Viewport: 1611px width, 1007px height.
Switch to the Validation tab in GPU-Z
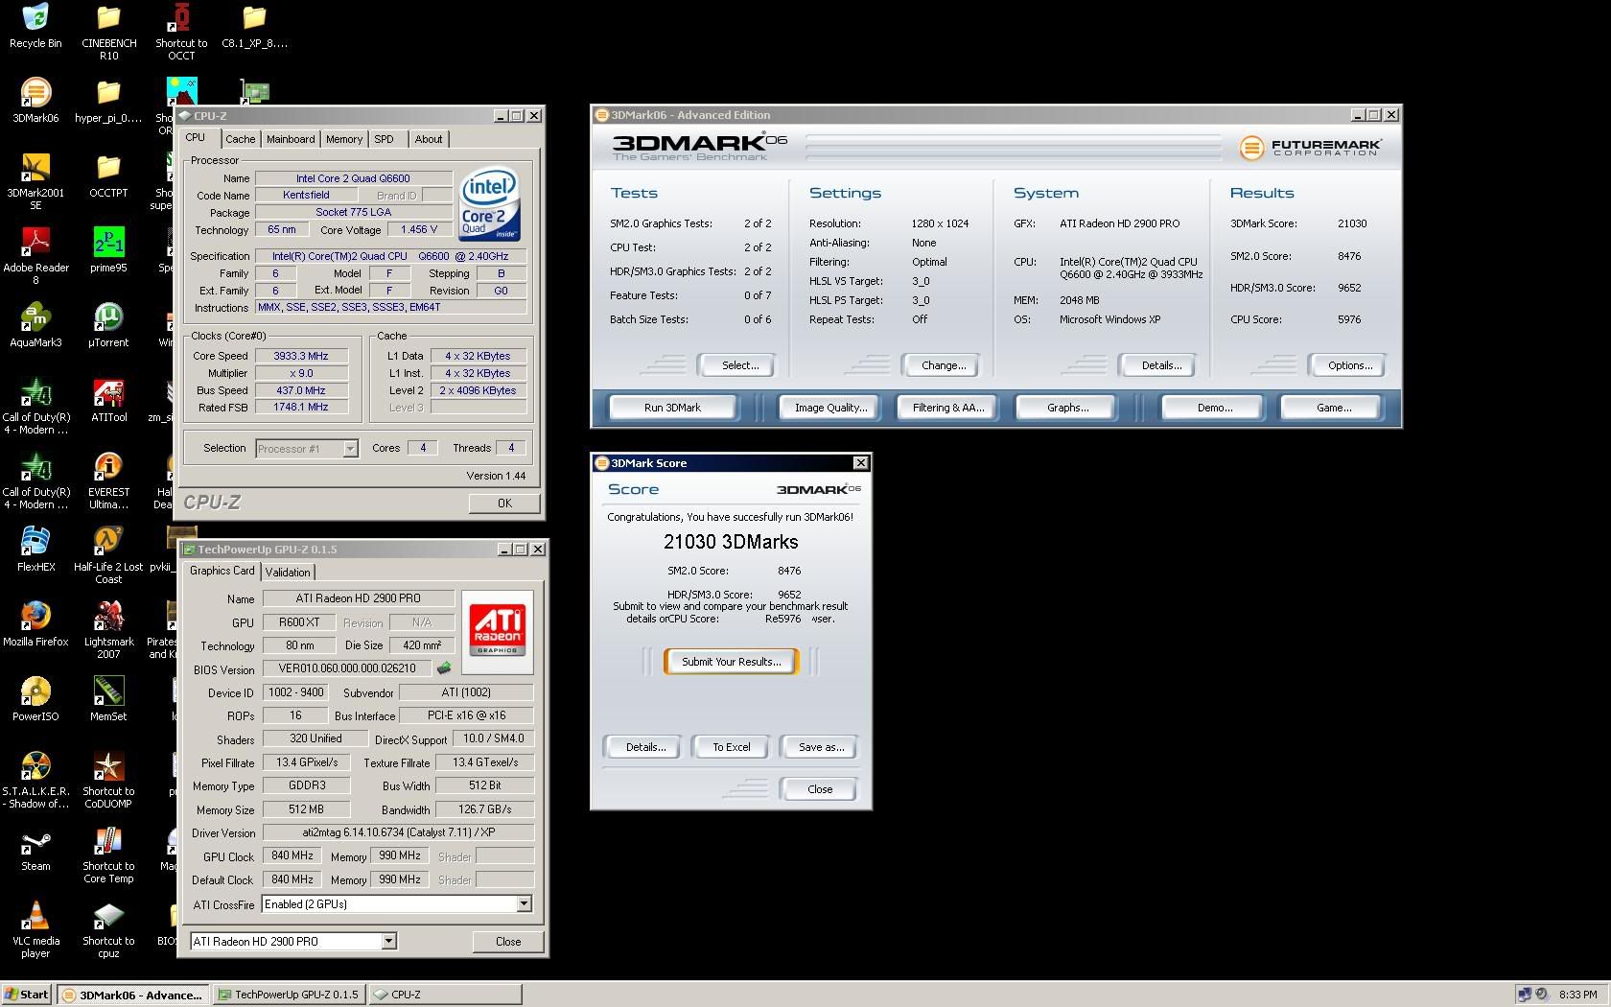[288, 572]
